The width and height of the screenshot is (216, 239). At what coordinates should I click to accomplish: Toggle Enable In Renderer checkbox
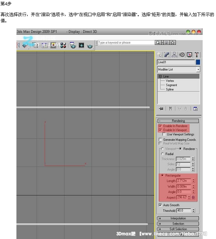click(160, 126)
